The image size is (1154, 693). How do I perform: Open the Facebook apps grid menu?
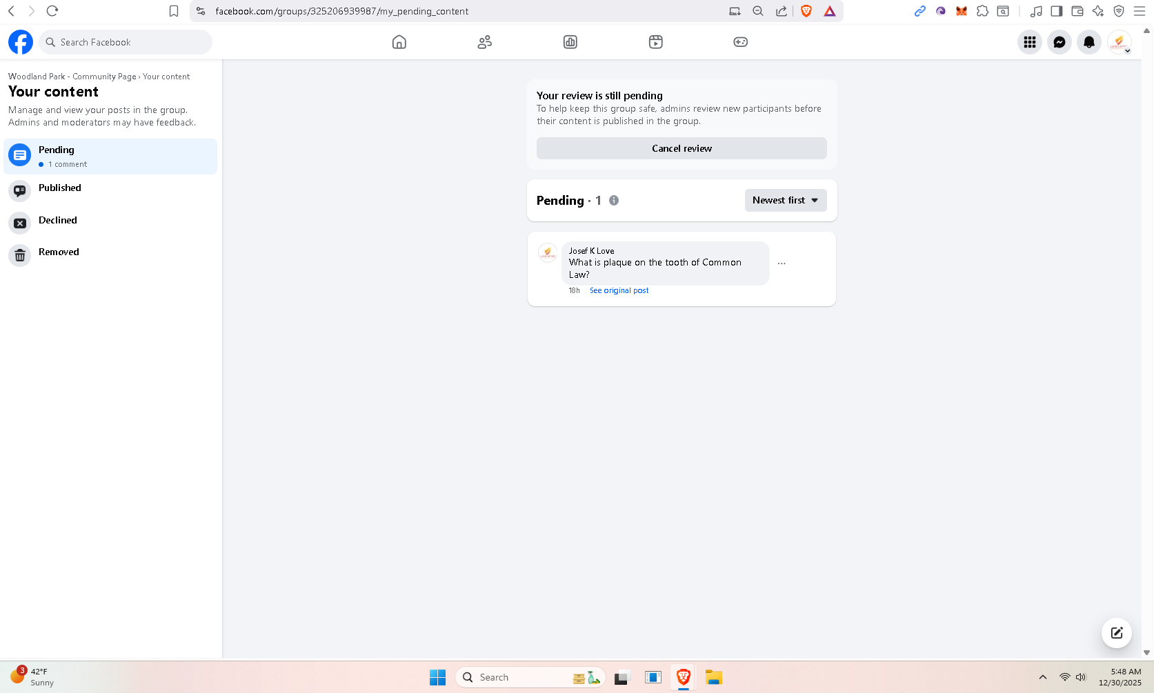[1029, 42]
